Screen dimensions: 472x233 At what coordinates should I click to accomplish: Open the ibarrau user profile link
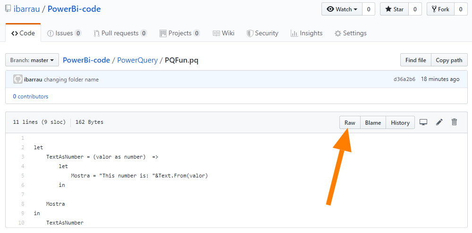click(x=26, y=9)
